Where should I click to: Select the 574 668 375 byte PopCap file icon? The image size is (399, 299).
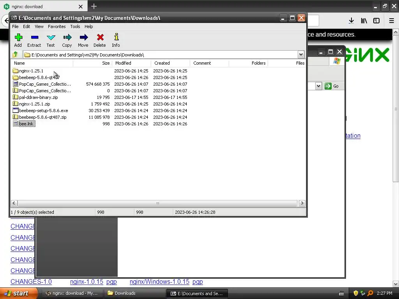[x=15, y=84]
